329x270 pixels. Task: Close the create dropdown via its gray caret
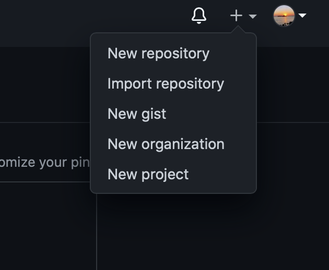tap(253, 16)
